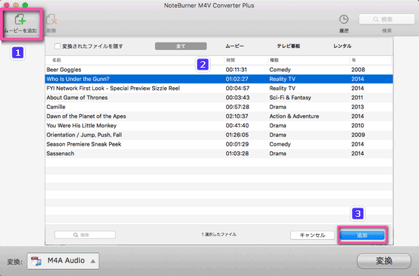Select Dawn of the Planet of the Apes
This screenshot has height=276, width=419.
[219, 116]
